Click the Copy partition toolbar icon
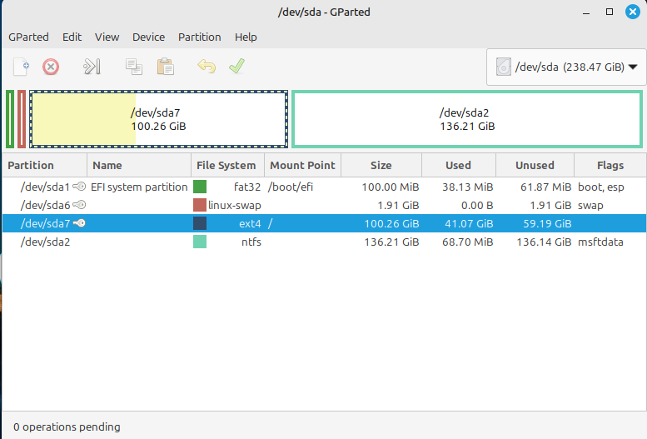 [134, 67]
